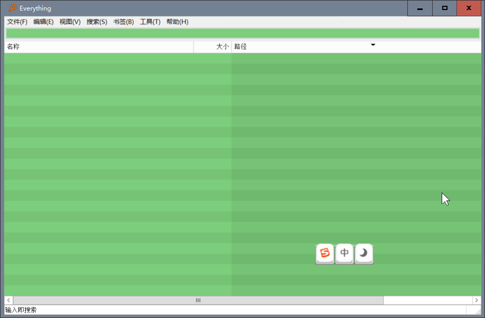
Task: Click the Everything magnifier icon in title bar
Action: point(12,8)
